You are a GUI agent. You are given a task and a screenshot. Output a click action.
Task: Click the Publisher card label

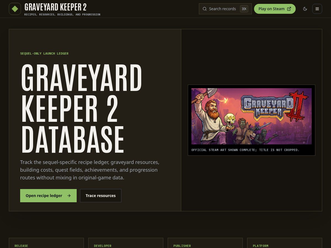[182, 246]
